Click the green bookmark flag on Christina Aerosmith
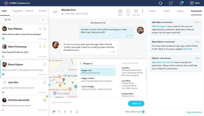 click(x=47, y=96)
